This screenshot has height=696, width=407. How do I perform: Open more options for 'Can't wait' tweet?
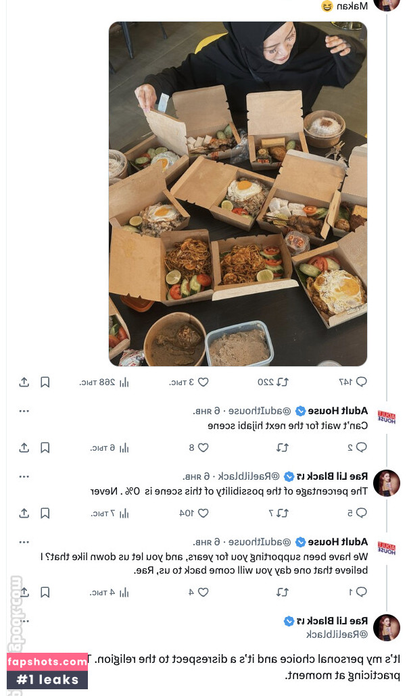[24, 411]
